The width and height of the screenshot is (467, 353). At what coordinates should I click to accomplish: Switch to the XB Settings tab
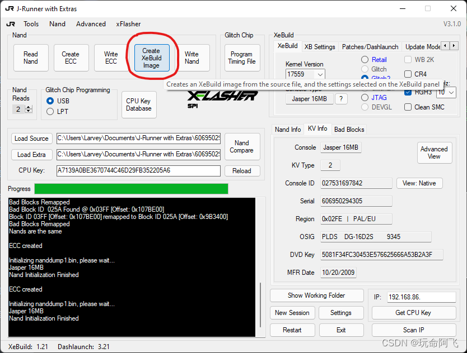(x=320, y=47)
